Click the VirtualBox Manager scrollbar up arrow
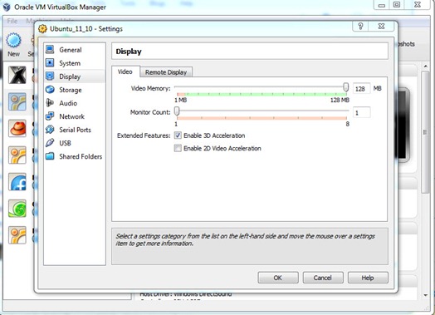 [x=426, y=66]
